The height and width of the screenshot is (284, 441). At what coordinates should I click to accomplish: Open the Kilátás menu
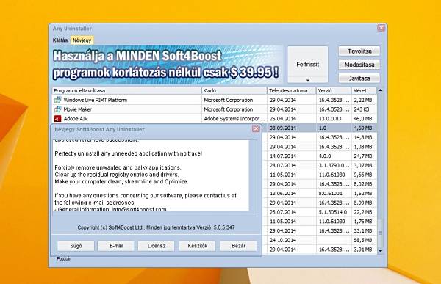(x=60, y=40)
